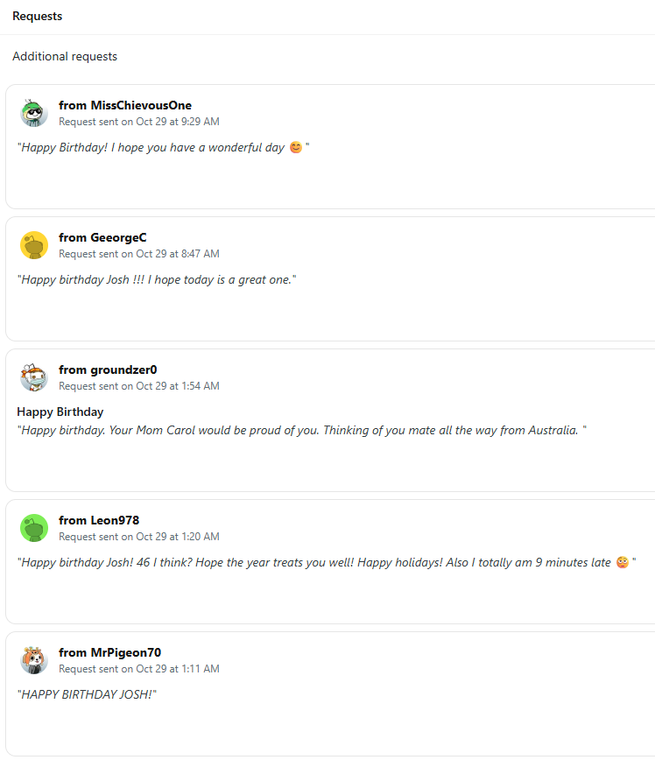Open the GeeorgeC username link
Viewport: 655px width, 760px height.
coord(118,238)
